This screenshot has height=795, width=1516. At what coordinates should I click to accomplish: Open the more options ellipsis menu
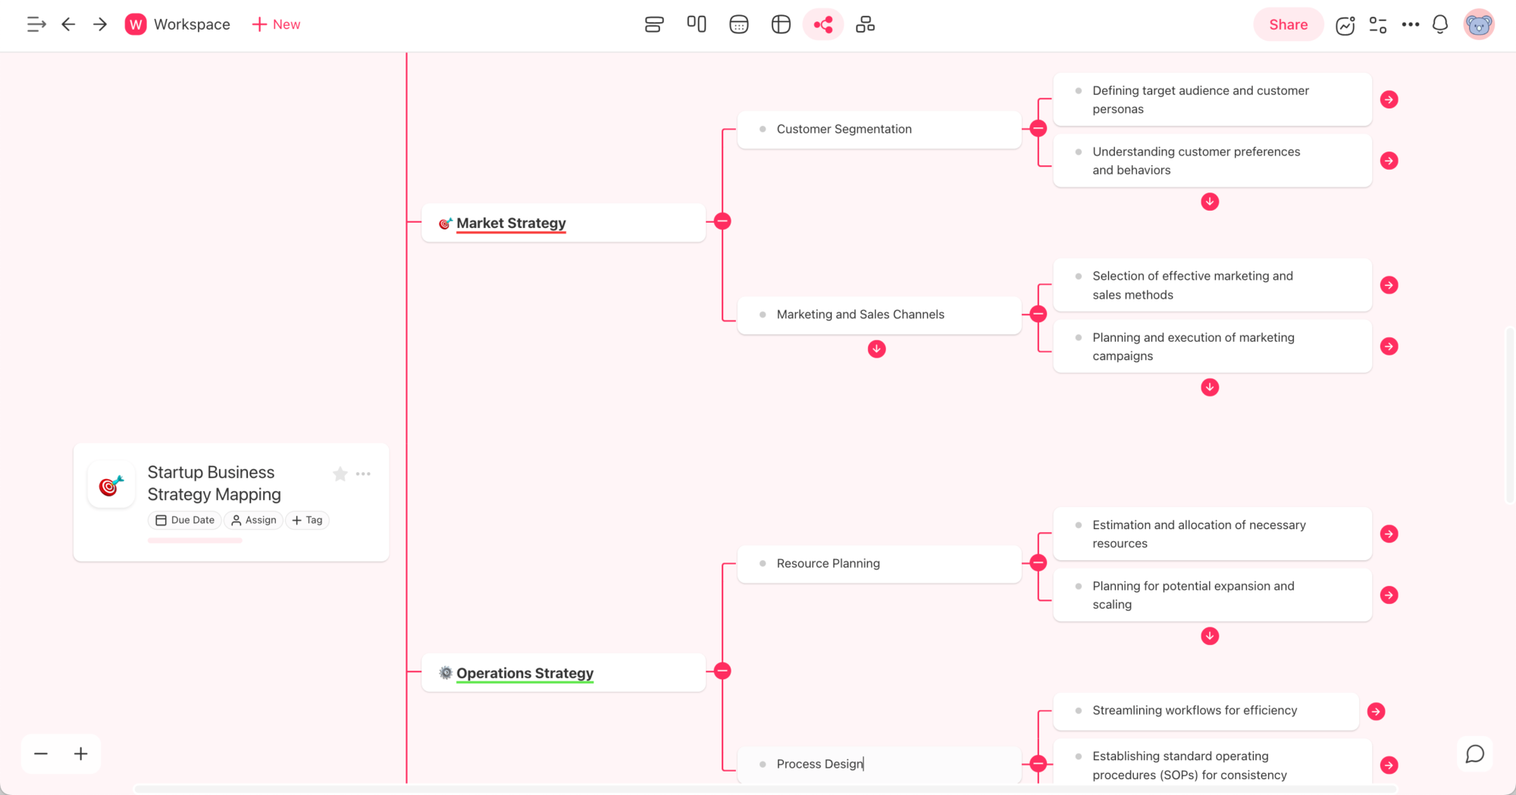1410,24
